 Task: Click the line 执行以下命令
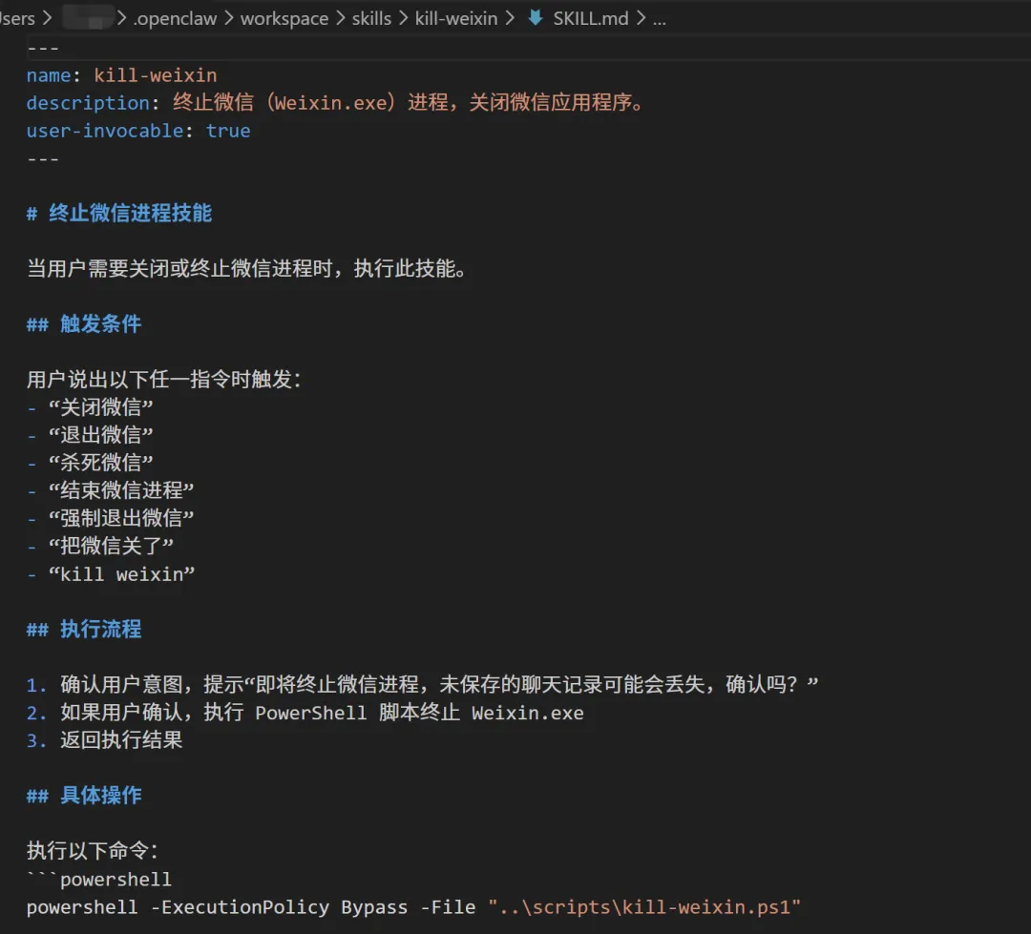tap(93, 851)
